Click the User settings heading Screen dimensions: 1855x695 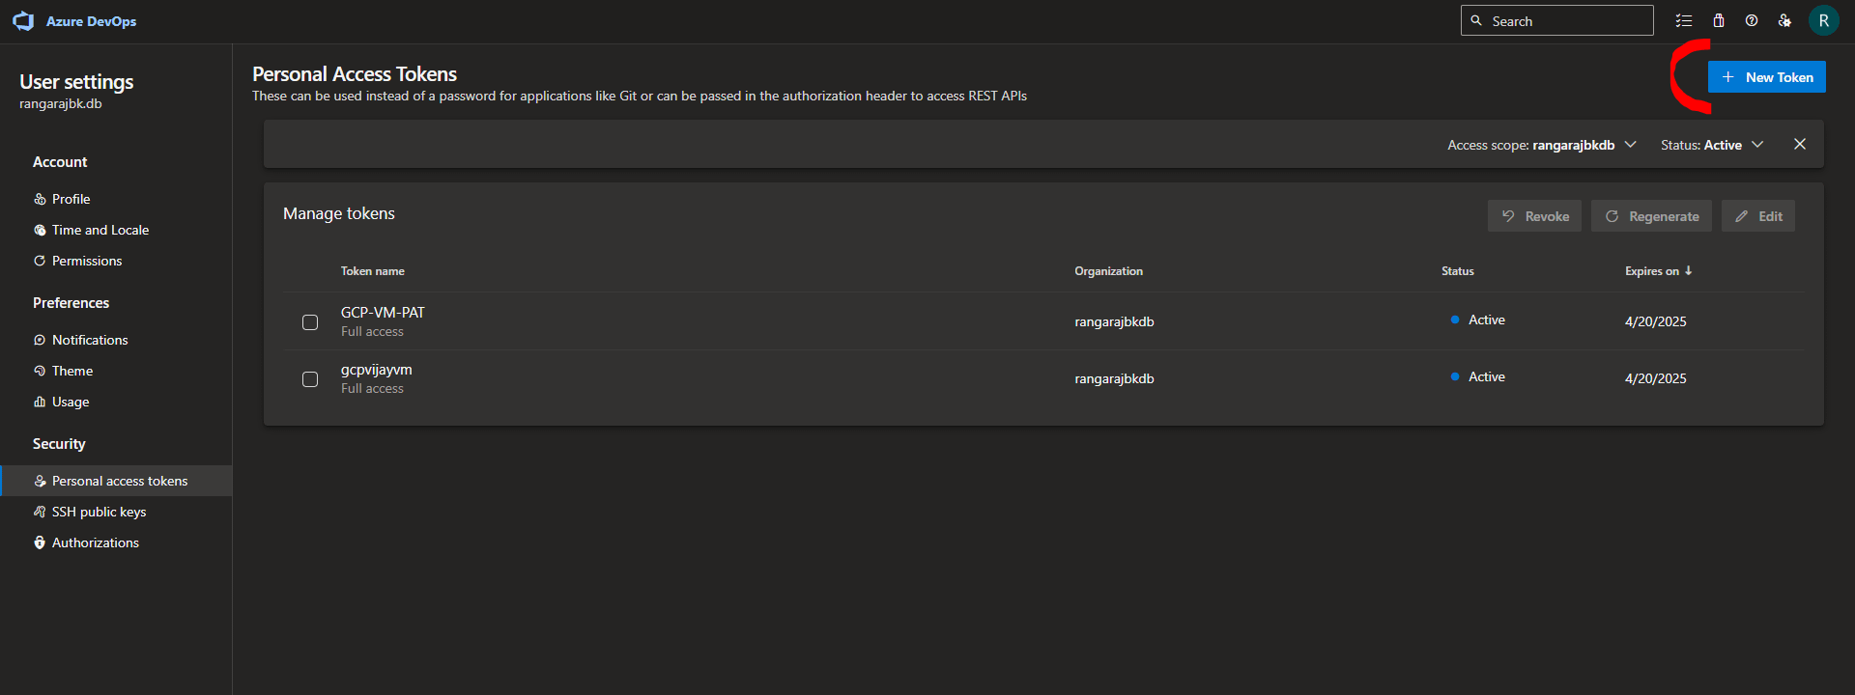[x=76, y=82]
